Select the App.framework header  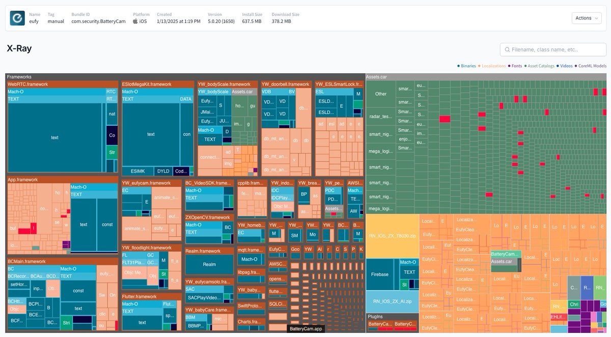(x=62, y=180)
